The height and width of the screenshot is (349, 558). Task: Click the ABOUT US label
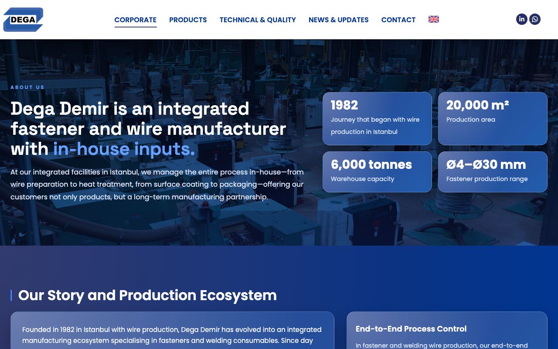(27, 87)
